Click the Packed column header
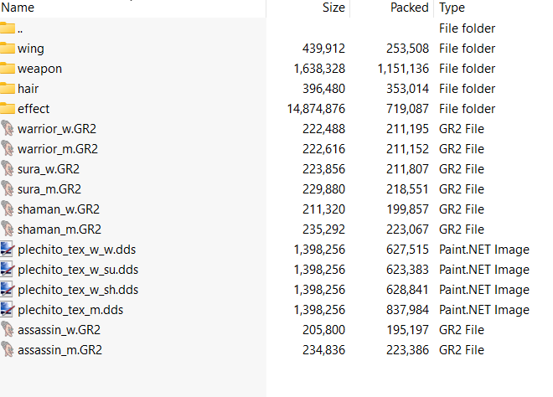 tap(409, 8)
